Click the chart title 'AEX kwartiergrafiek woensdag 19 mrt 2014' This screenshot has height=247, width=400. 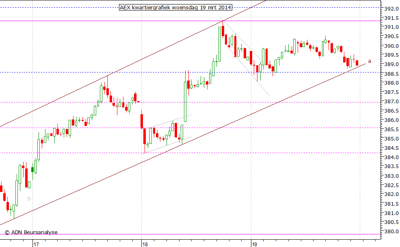pos(175,7)
